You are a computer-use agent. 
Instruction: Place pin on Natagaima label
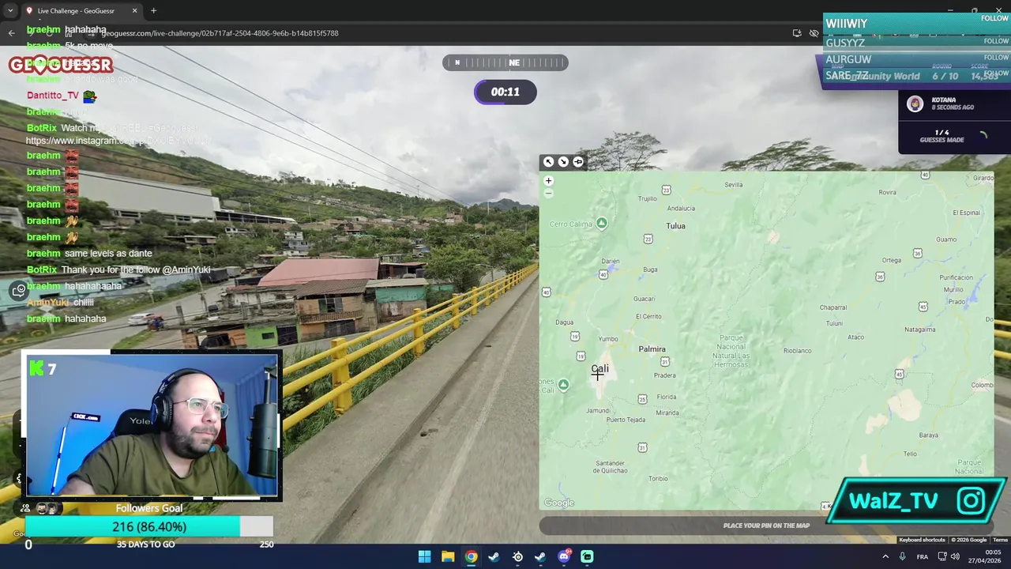tap(919, 329)
